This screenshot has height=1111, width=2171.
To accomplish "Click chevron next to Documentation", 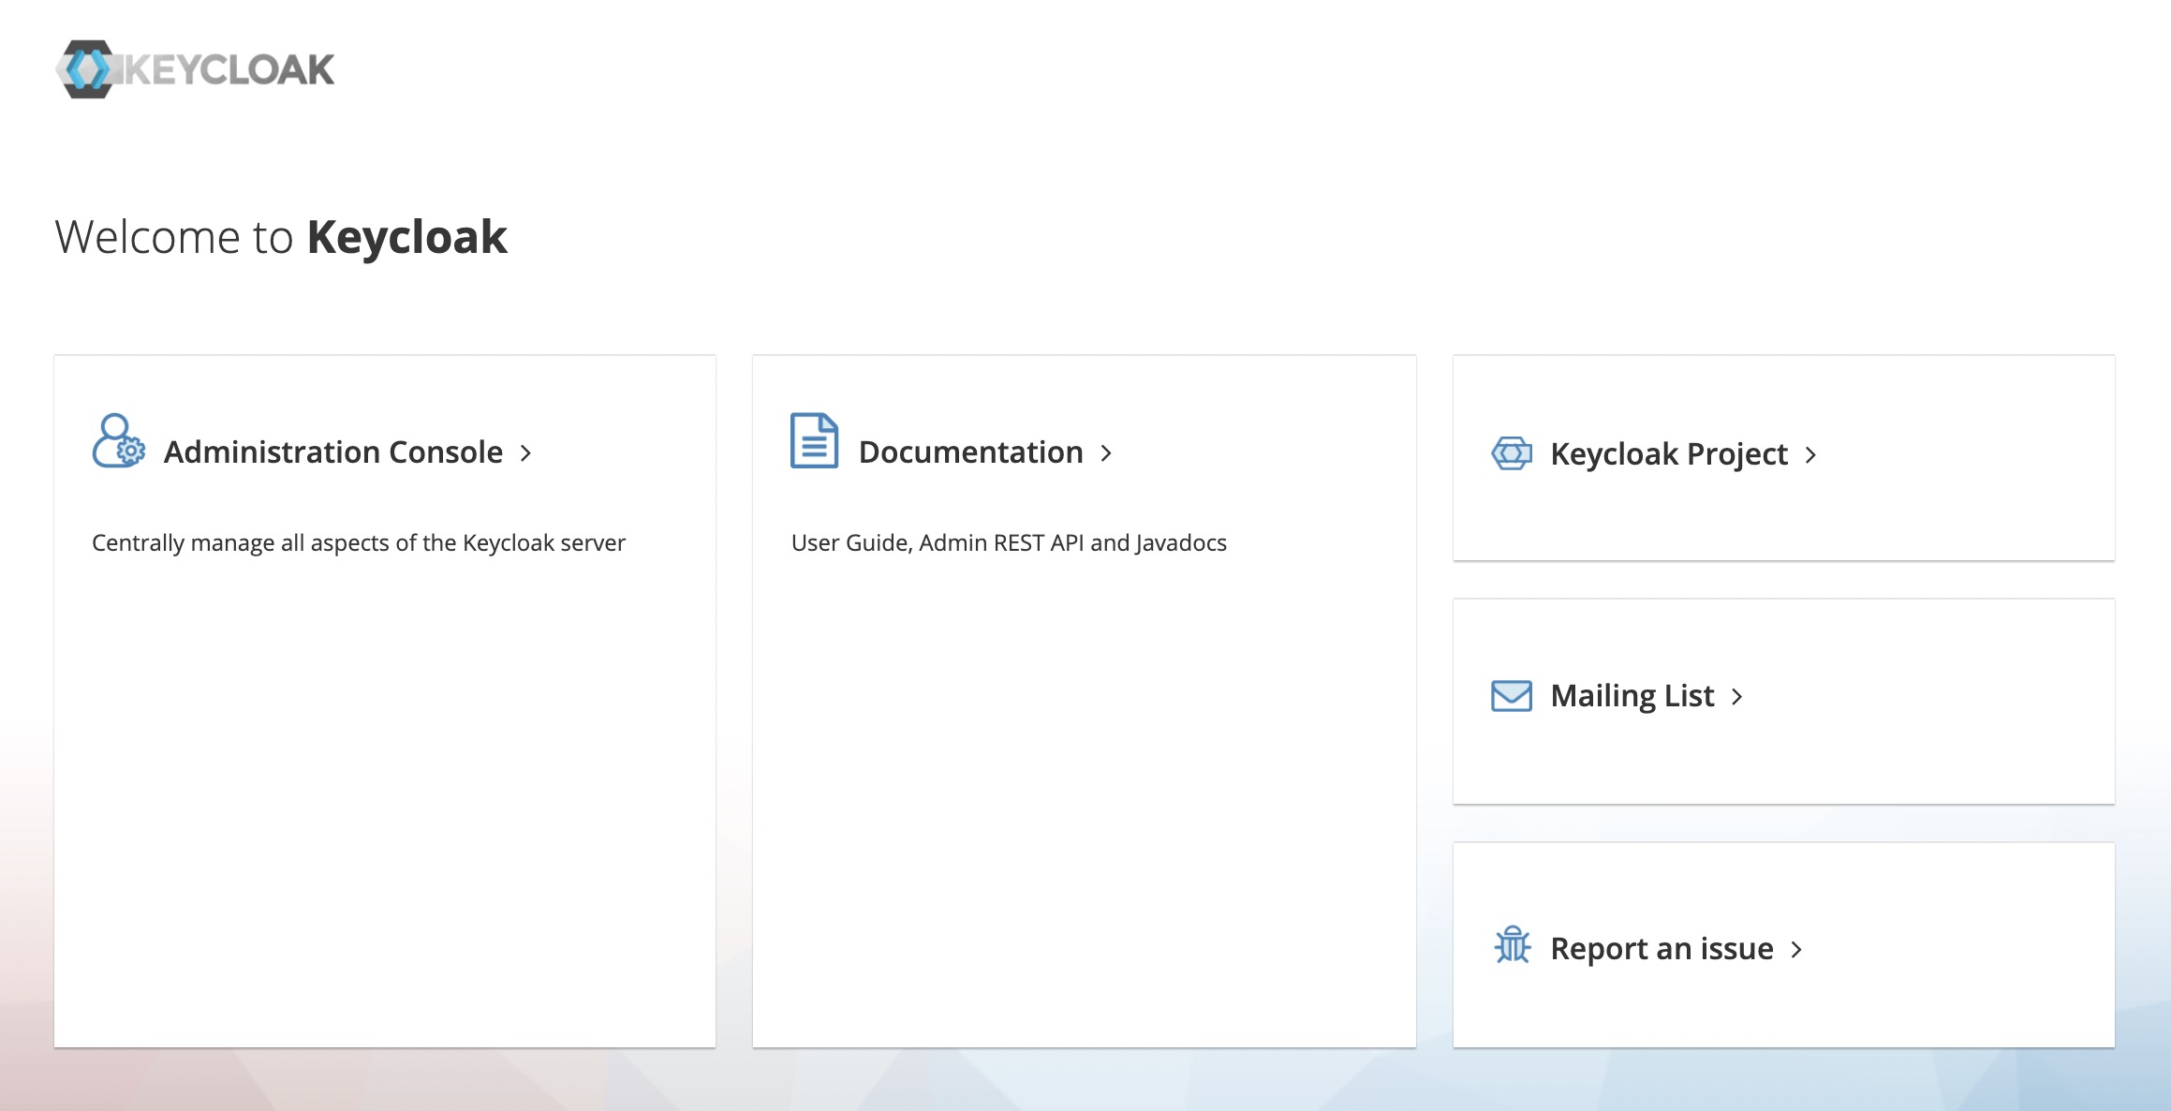I will 1106,453.
